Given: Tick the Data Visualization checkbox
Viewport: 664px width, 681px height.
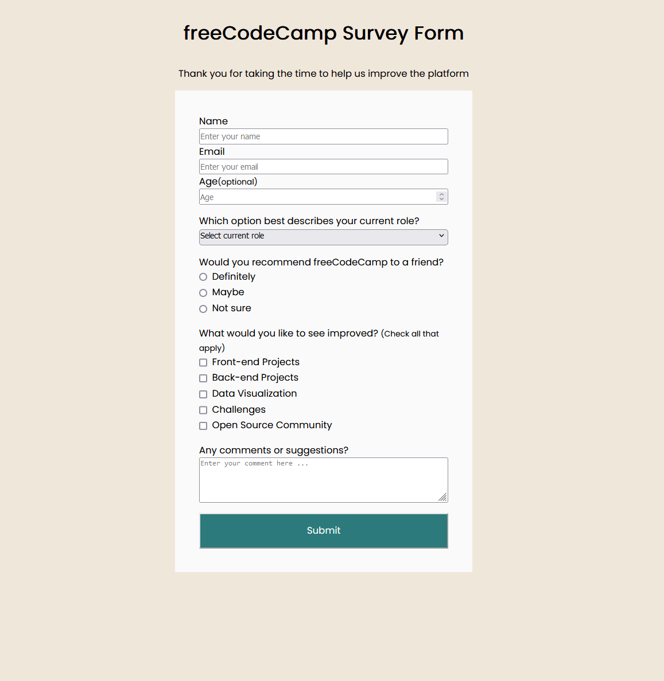Looking at the screenshot, I should click(203, 394).
